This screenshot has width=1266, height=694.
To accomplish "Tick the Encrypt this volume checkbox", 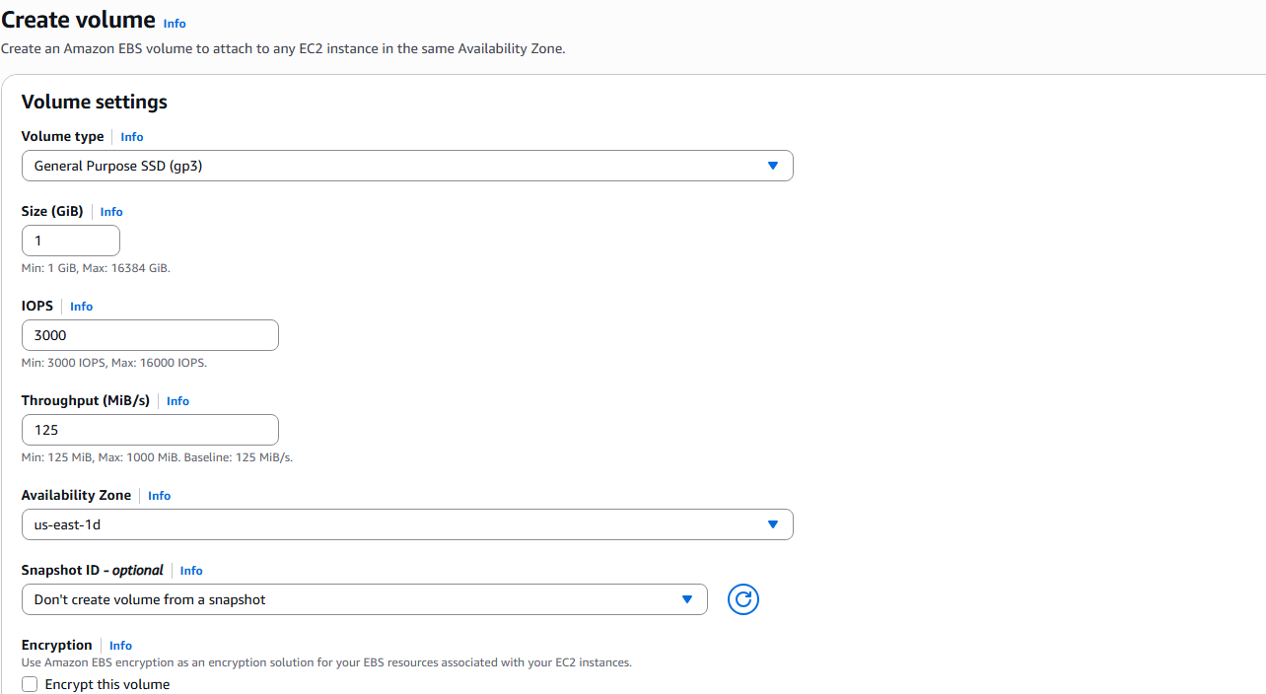I will coord(30,684).
